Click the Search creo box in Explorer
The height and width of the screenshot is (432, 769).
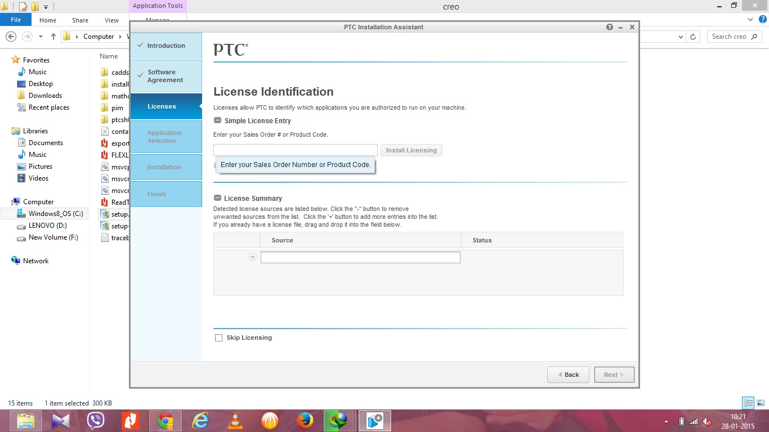[x=735, y=37]
